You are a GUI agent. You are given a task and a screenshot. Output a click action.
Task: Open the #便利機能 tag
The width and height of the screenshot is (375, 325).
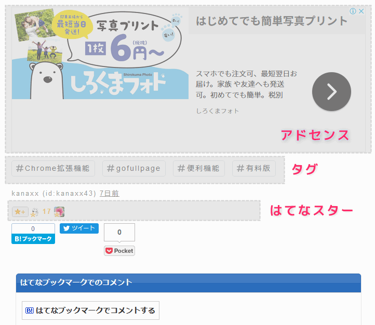199,169
